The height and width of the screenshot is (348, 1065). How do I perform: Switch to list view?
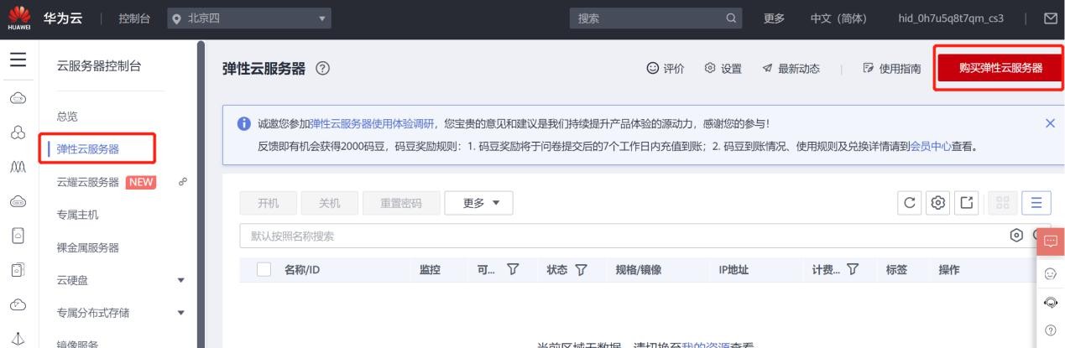pyautogui.click(x=1036, y=202)
